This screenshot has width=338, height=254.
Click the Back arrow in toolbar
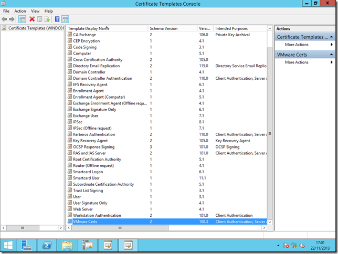(x=5, y=19)
